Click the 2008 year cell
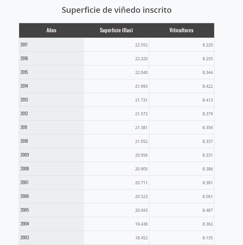The image size is (243, 245). [x=24, y=169]
